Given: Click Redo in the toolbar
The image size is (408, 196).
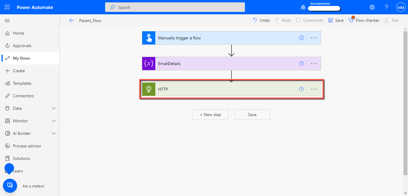Looking at the screenshot, I should (283, 20).
